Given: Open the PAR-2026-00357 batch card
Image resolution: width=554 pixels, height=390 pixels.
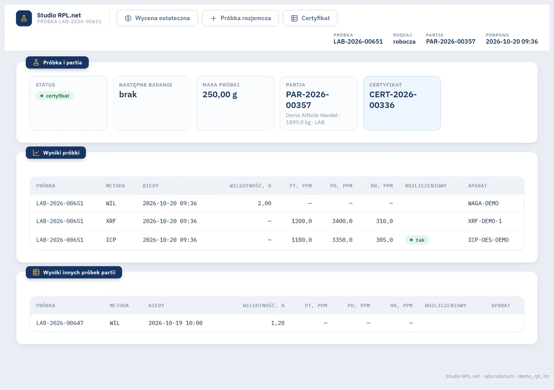Looking at the screenshot, I should coord(319,103).
